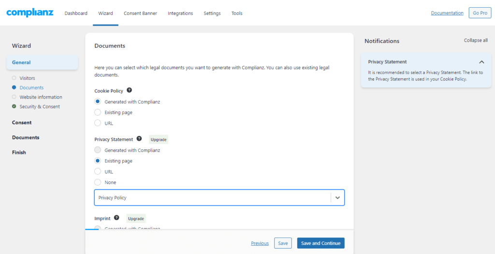Click help icon next to Imprint
The width and height of the screenshot is (495, 254).
[x=116, y=218]
